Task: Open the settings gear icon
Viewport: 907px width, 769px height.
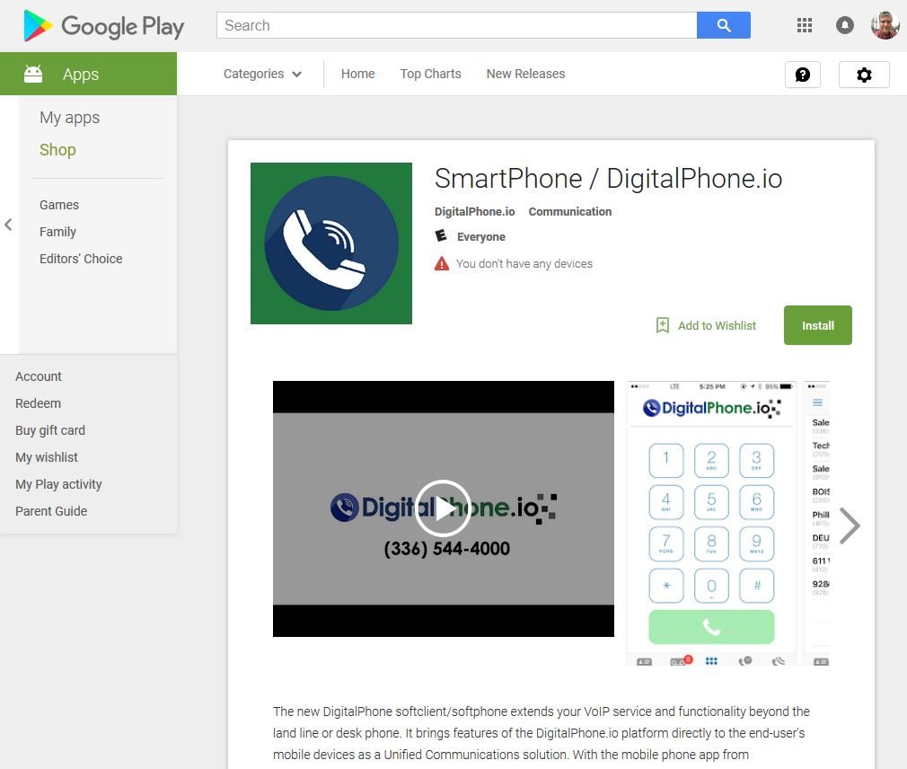Action: pyautogui.click(x=864, y=75)
